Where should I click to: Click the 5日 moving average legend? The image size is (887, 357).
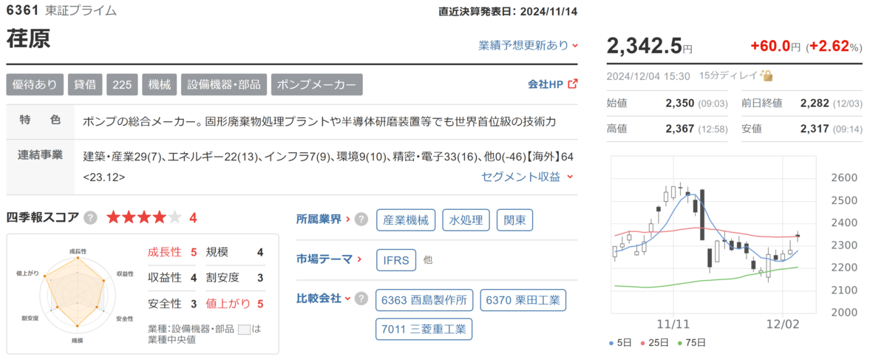coord(621,342)
